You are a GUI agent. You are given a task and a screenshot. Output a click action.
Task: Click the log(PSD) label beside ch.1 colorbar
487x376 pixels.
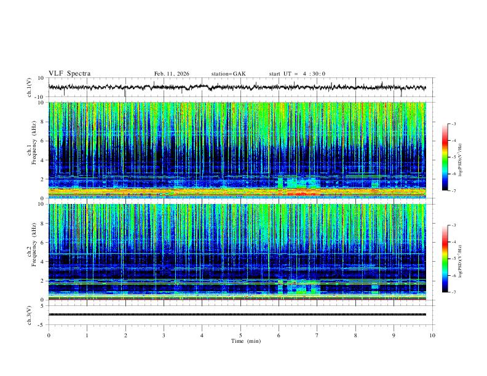461,160
